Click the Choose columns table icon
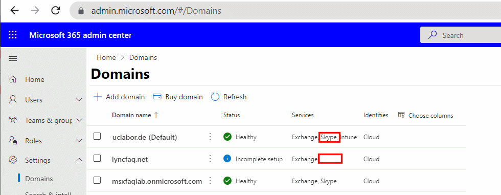The width and height of the screenshot is (501, 195). [x=401, y=115]
